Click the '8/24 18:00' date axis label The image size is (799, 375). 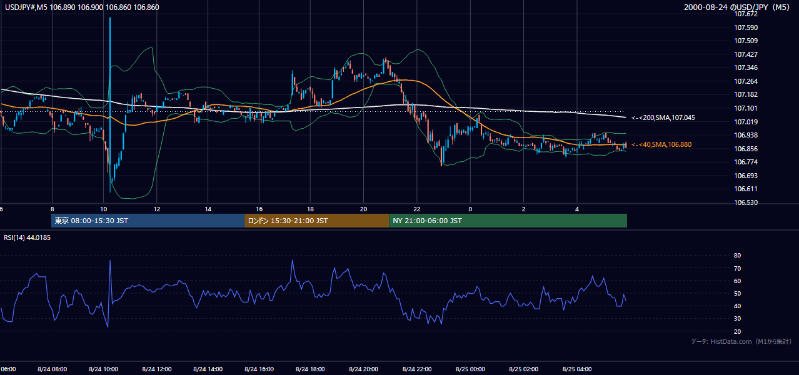pos(311,369)
